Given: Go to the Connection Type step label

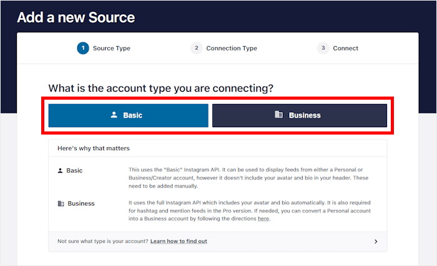Looking at the screenshot, I should pos(231,48).
